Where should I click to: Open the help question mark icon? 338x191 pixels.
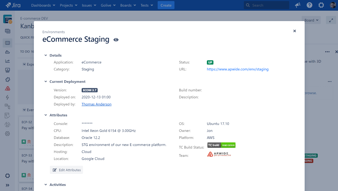(x=309, y=5)
